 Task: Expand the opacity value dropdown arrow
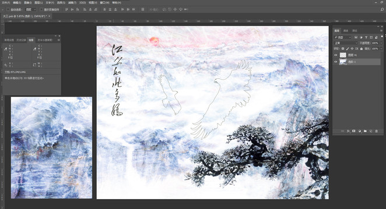coord(381,43)
